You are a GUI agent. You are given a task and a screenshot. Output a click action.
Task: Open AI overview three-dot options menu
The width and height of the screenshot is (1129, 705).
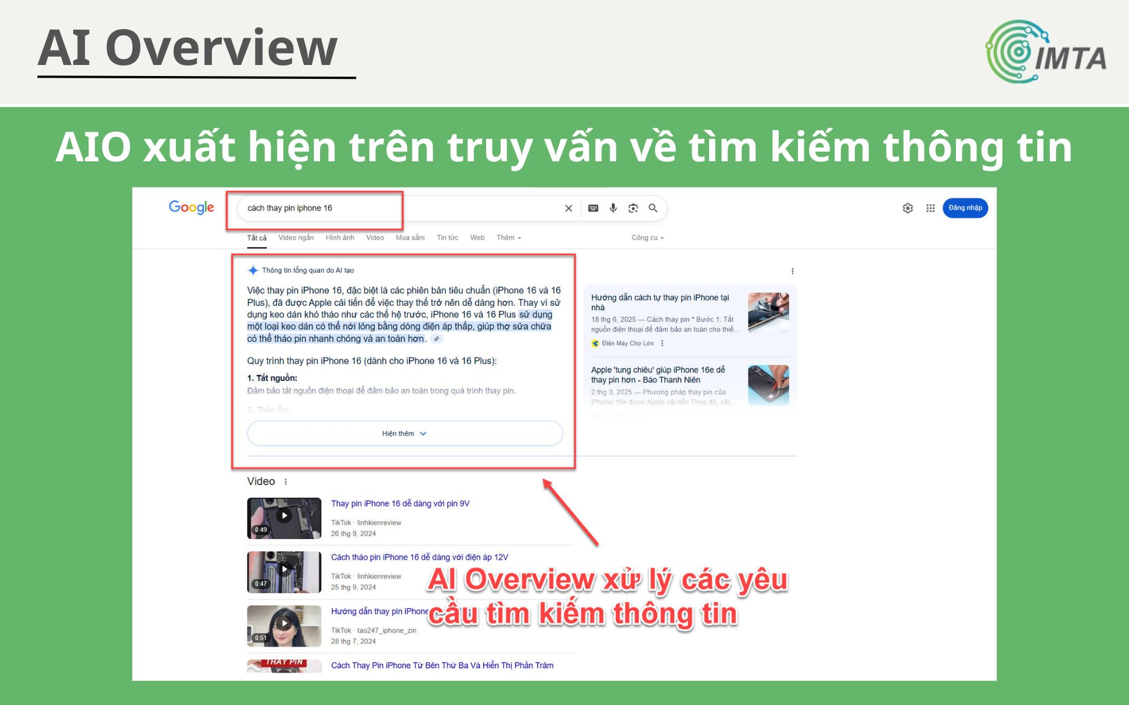click(792, 271)
